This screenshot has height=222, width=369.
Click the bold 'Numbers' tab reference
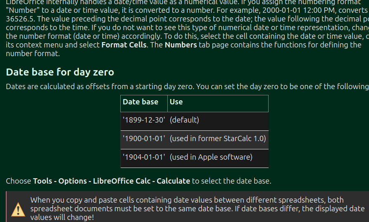tap(181, 45)
